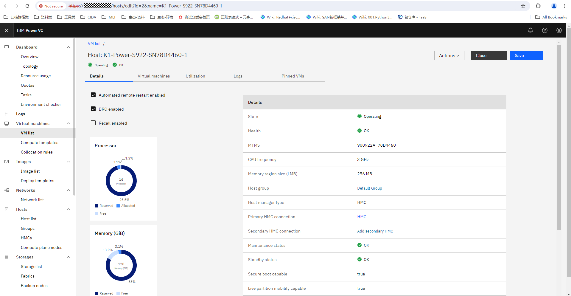Open Storage list in the sidebar

[32, 266]
